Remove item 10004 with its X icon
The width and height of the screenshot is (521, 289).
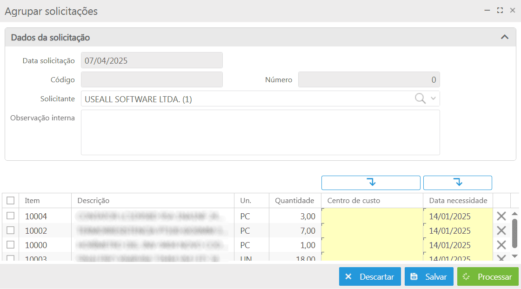coord(501,216)
